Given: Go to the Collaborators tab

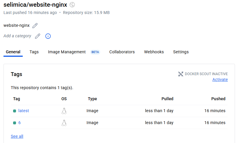Looking at the screenshot, I should pyautogui.click(x=122, y=52).
